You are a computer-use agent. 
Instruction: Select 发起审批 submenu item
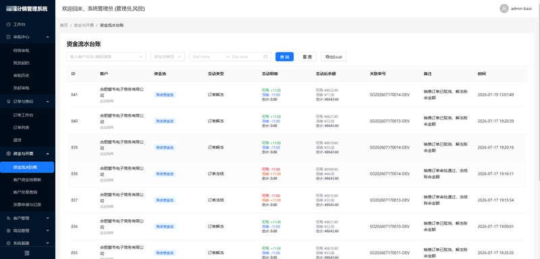[x=22, y=88]
